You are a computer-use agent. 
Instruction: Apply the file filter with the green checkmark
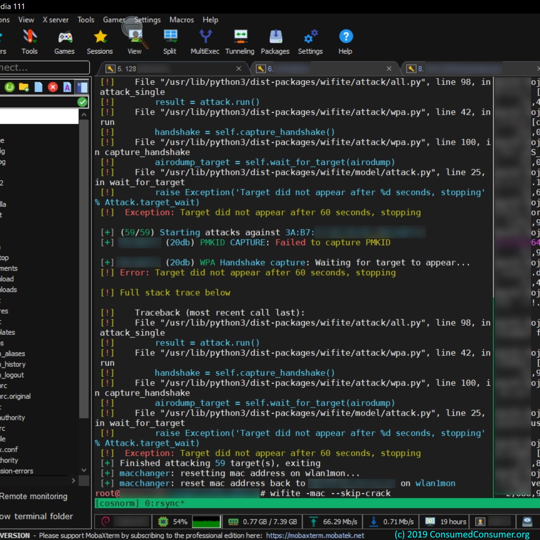[x=82, y=102]
